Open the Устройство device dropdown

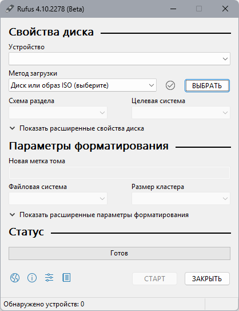[x=120, y=59]
